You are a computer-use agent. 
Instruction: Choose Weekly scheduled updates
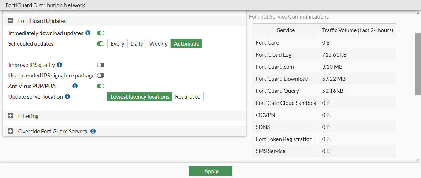click(158, 44)
